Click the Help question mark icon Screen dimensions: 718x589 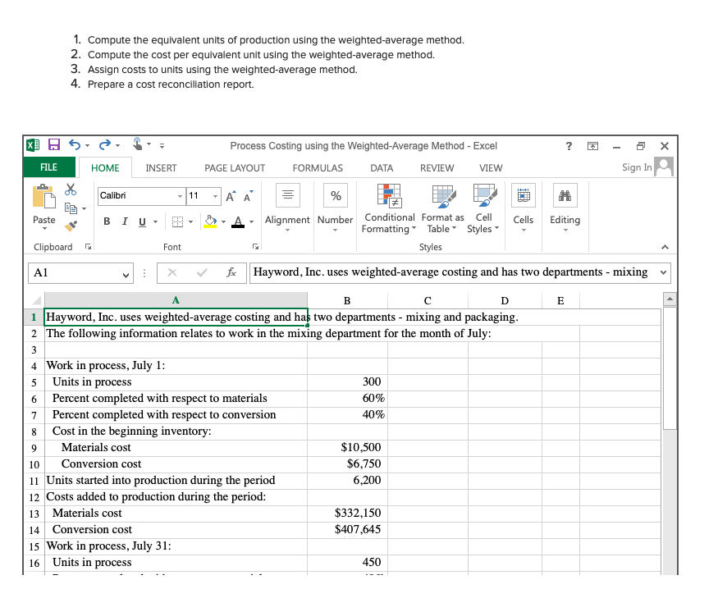pyautogui.click(x=569, y=146)
